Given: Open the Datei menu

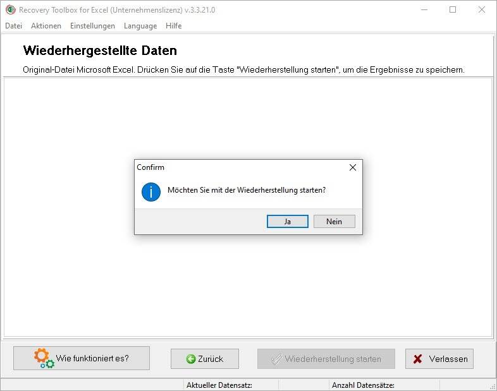Looking at the screenshot, I should pyautogui.click(x=13, y=26).
